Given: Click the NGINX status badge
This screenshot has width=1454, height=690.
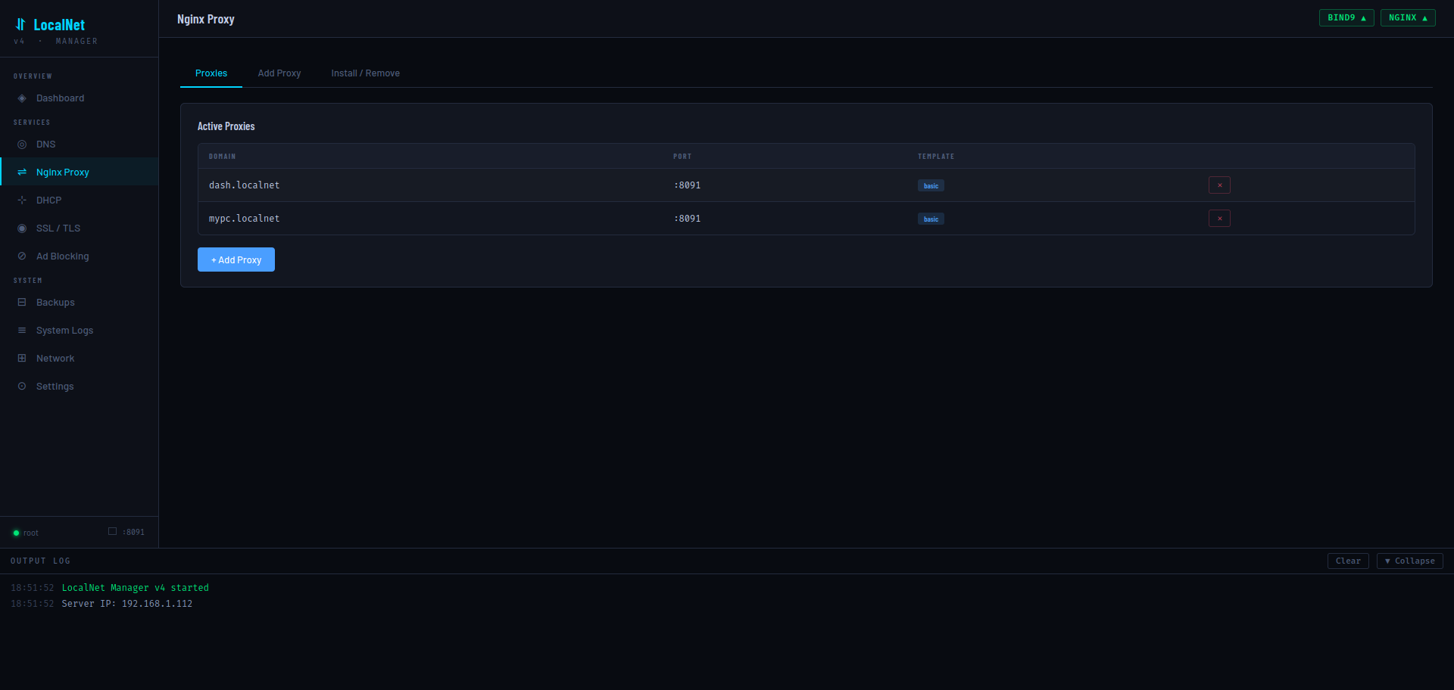Looking at the screenshot, I should pyautogui.click(x=1408, y=17).
